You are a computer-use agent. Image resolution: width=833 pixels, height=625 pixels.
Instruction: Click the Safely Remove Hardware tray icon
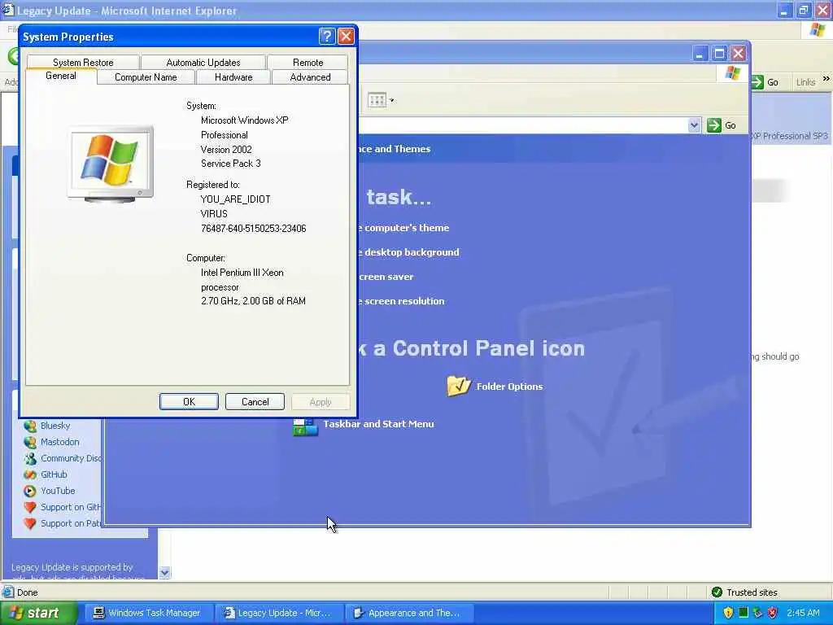(x=757, y=613)
